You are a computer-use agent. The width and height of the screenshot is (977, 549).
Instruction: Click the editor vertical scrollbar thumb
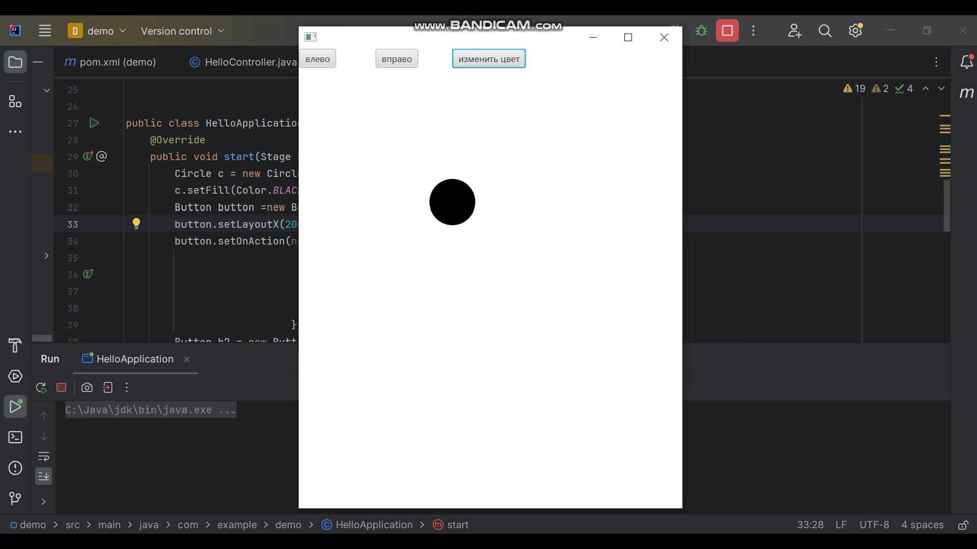coord(947,206)
